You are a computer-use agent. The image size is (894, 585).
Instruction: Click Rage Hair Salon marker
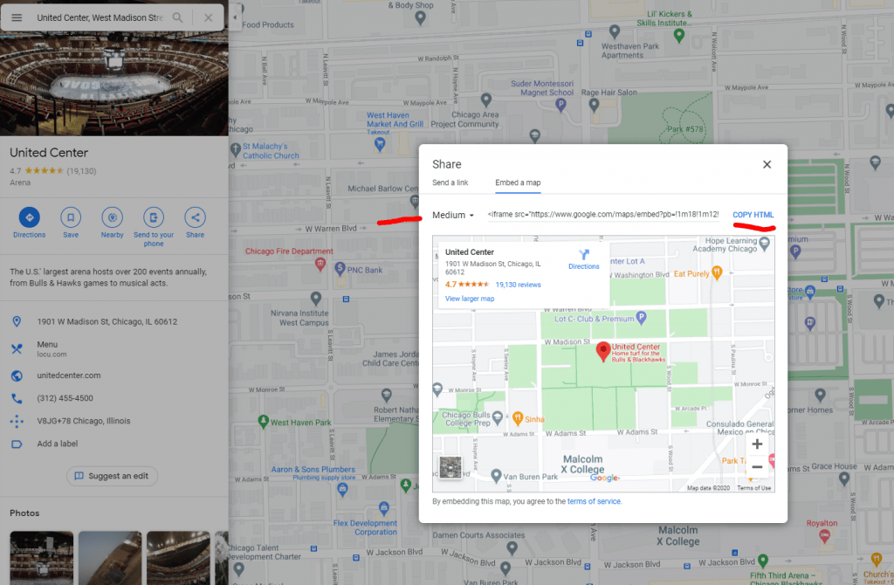pyautogui.click(x=594, y=105)
